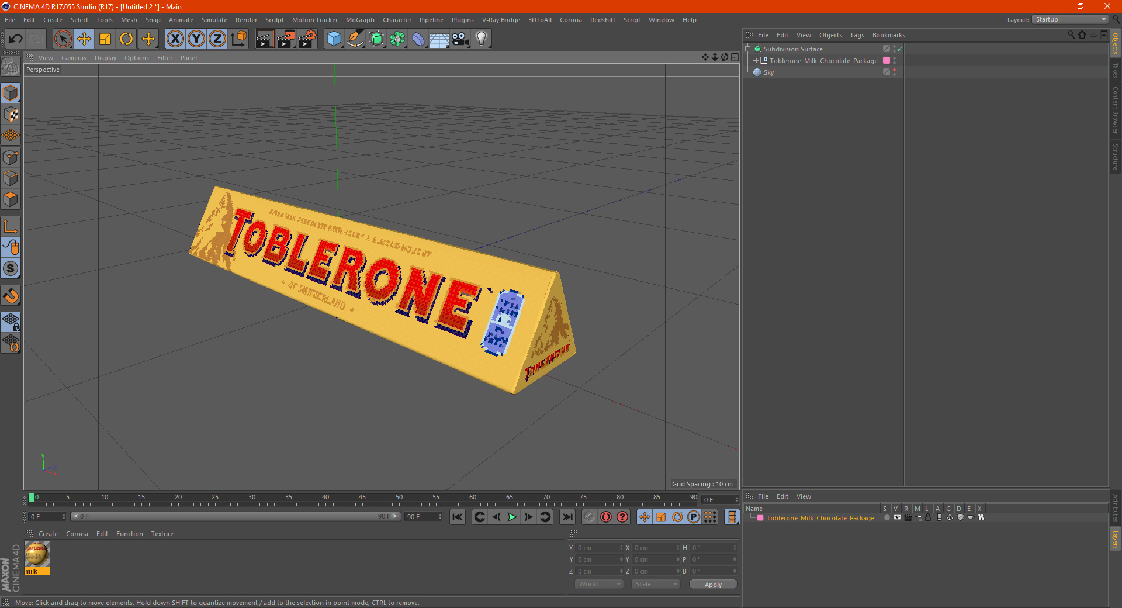Click Material Manager Texture menu
This screenshot has height=608, width=1122.
[x=162, y=534]
